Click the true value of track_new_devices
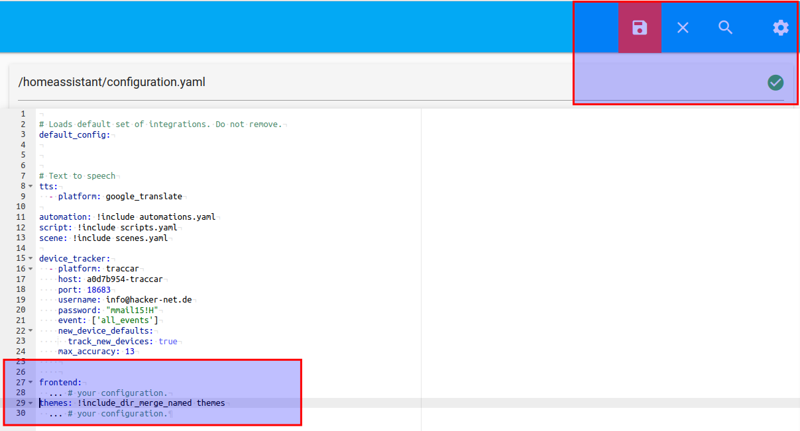 pos(168,341)
